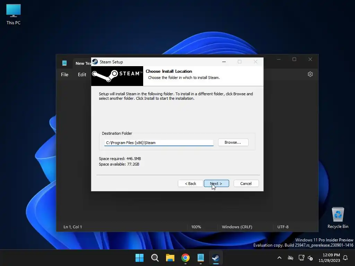
Task: Minimize the Steam Setup window
Action: point(224,62)
